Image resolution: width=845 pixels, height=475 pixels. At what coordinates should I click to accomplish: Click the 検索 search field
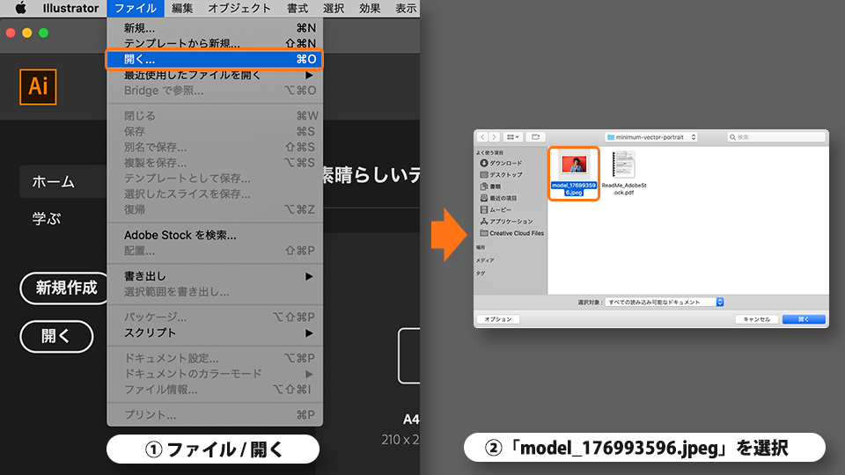[x=776, y=137]
